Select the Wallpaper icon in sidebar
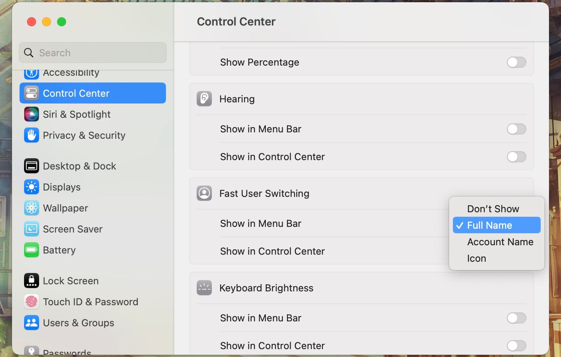561x357 pixels. coord(32,208)
